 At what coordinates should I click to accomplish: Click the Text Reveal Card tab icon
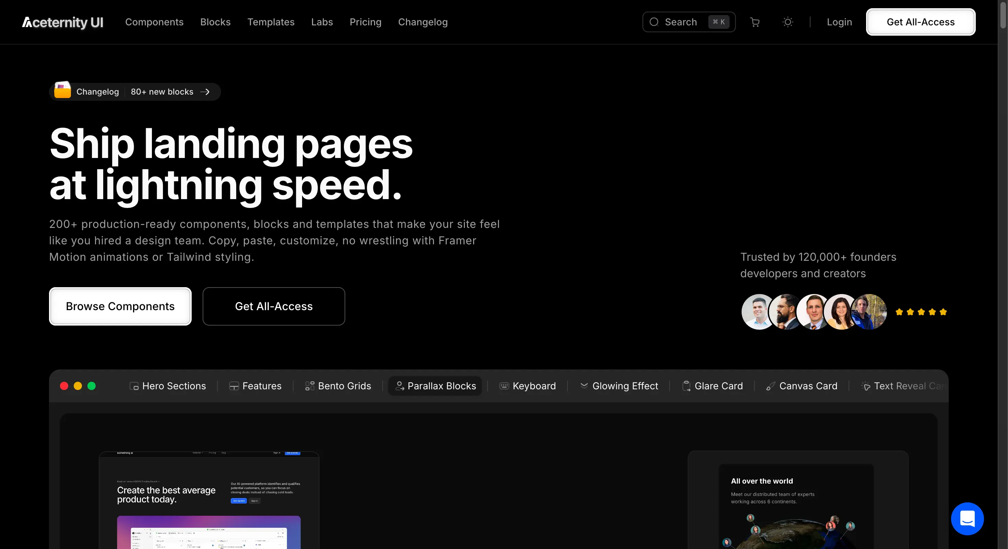pos(866,386)
